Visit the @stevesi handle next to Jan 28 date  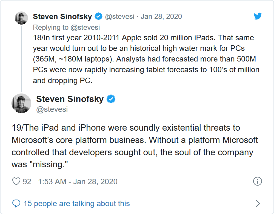(x=120, y=16)
